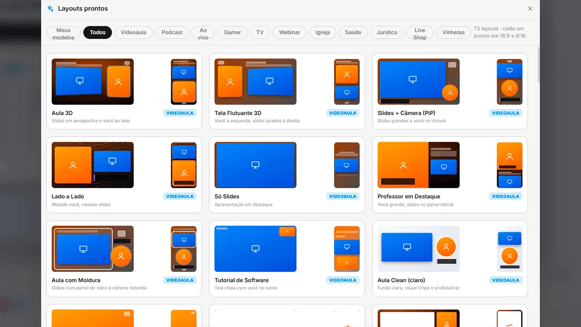581x327 pixels.
Task: Click the description 'Apresentação em destaque'
Action: [x=244, y=204]
